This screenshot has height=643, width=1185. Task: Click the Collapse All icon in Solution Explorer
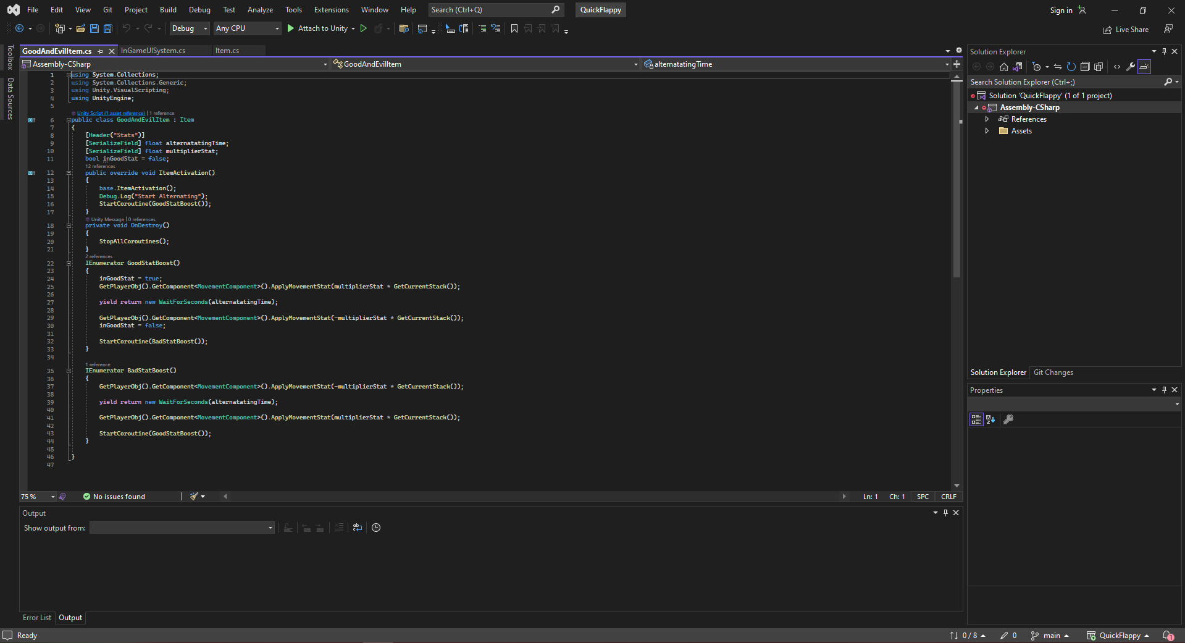click(1085, 67)
